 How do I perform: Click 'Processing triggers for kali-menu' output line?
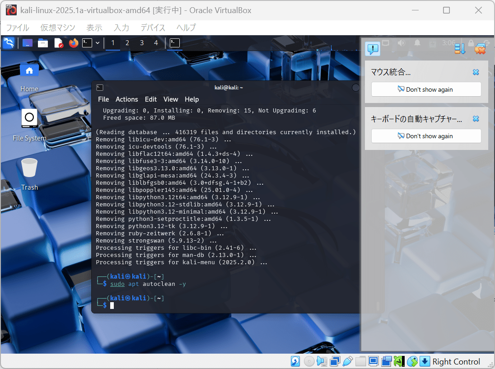pyautogui.click(x=182, y=262)
